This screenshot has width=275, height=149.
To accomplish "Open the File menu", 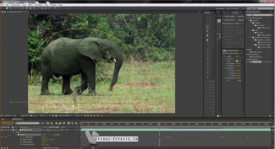I will [x=2, y=5].
